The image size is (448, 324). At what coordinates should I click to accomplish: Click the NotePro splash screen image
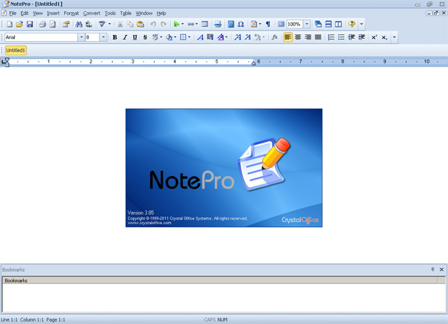[x=224, y=168]
